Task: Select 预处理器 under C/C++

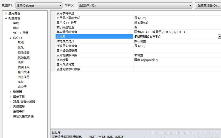Action: (24, 52)
